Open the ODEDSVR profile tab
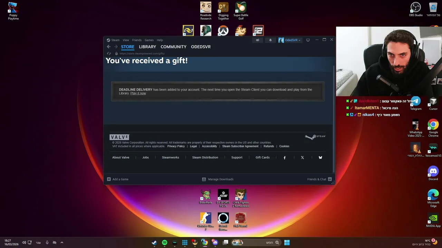 [x=201, y=47]
